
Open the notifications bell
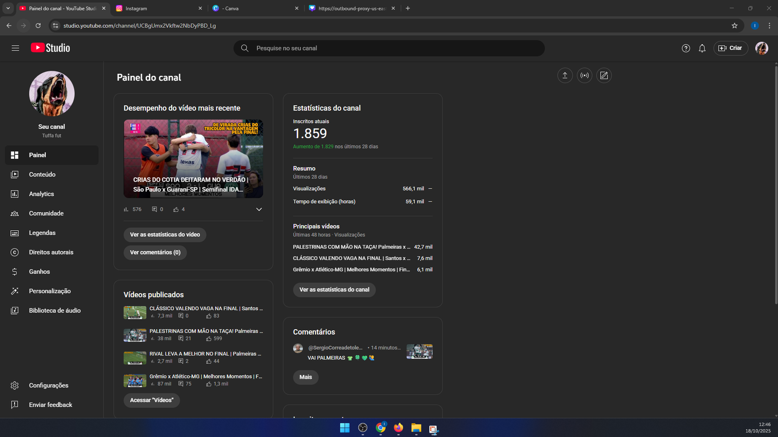pyautogui.click(x=702, y=48)
